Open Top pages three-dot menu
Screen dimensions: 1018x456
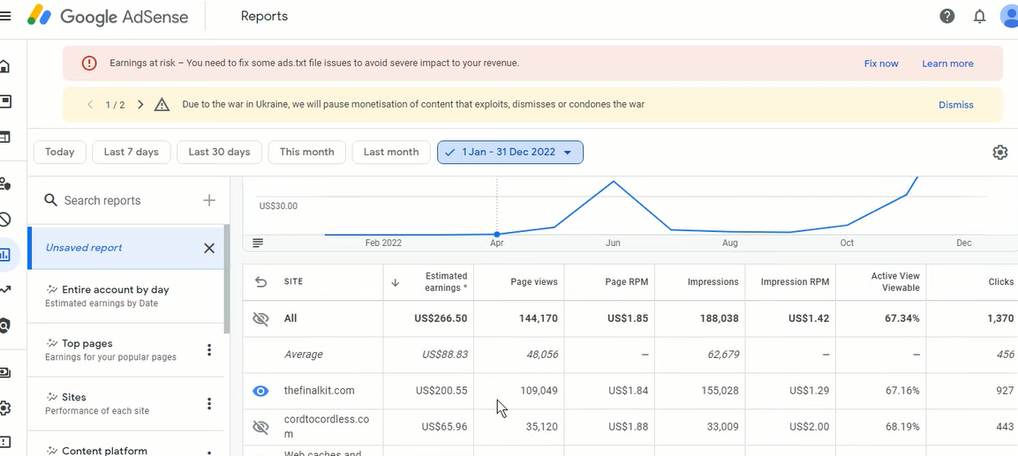click(209, 350)
